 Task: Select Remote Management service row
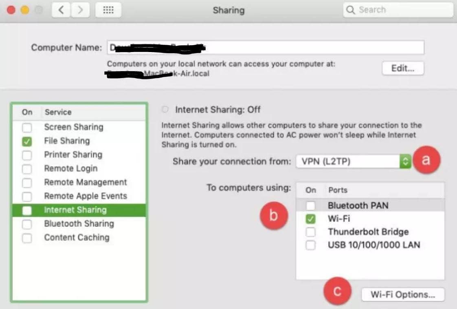coord(86,183)
